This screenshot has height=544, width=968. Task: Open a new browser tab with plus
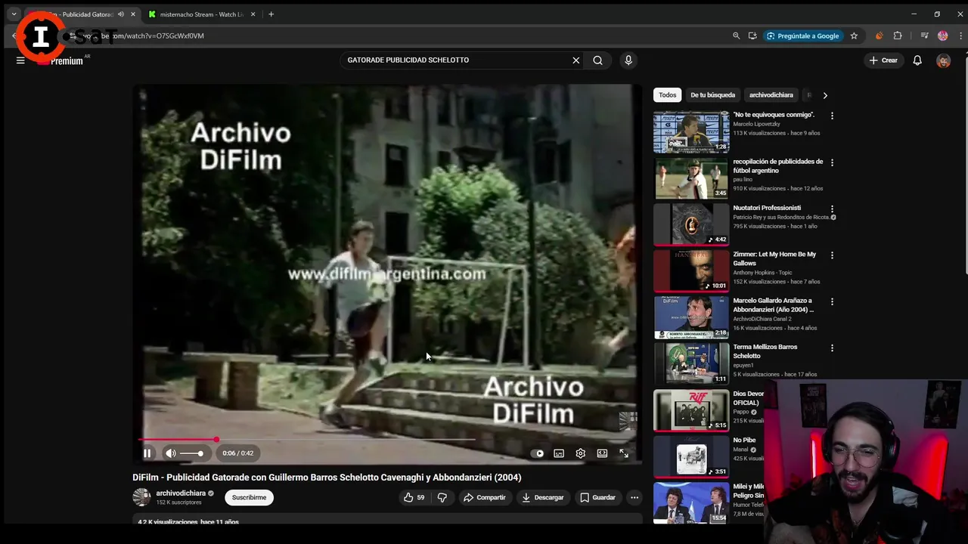pos(271,14)
